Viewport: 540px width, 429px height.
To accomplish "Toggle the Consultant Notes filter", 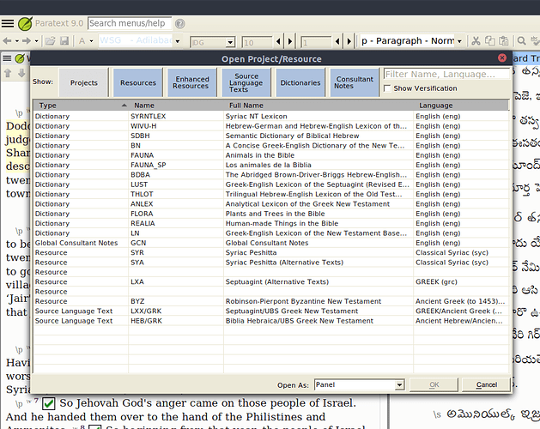I will [x=355, y=82].
